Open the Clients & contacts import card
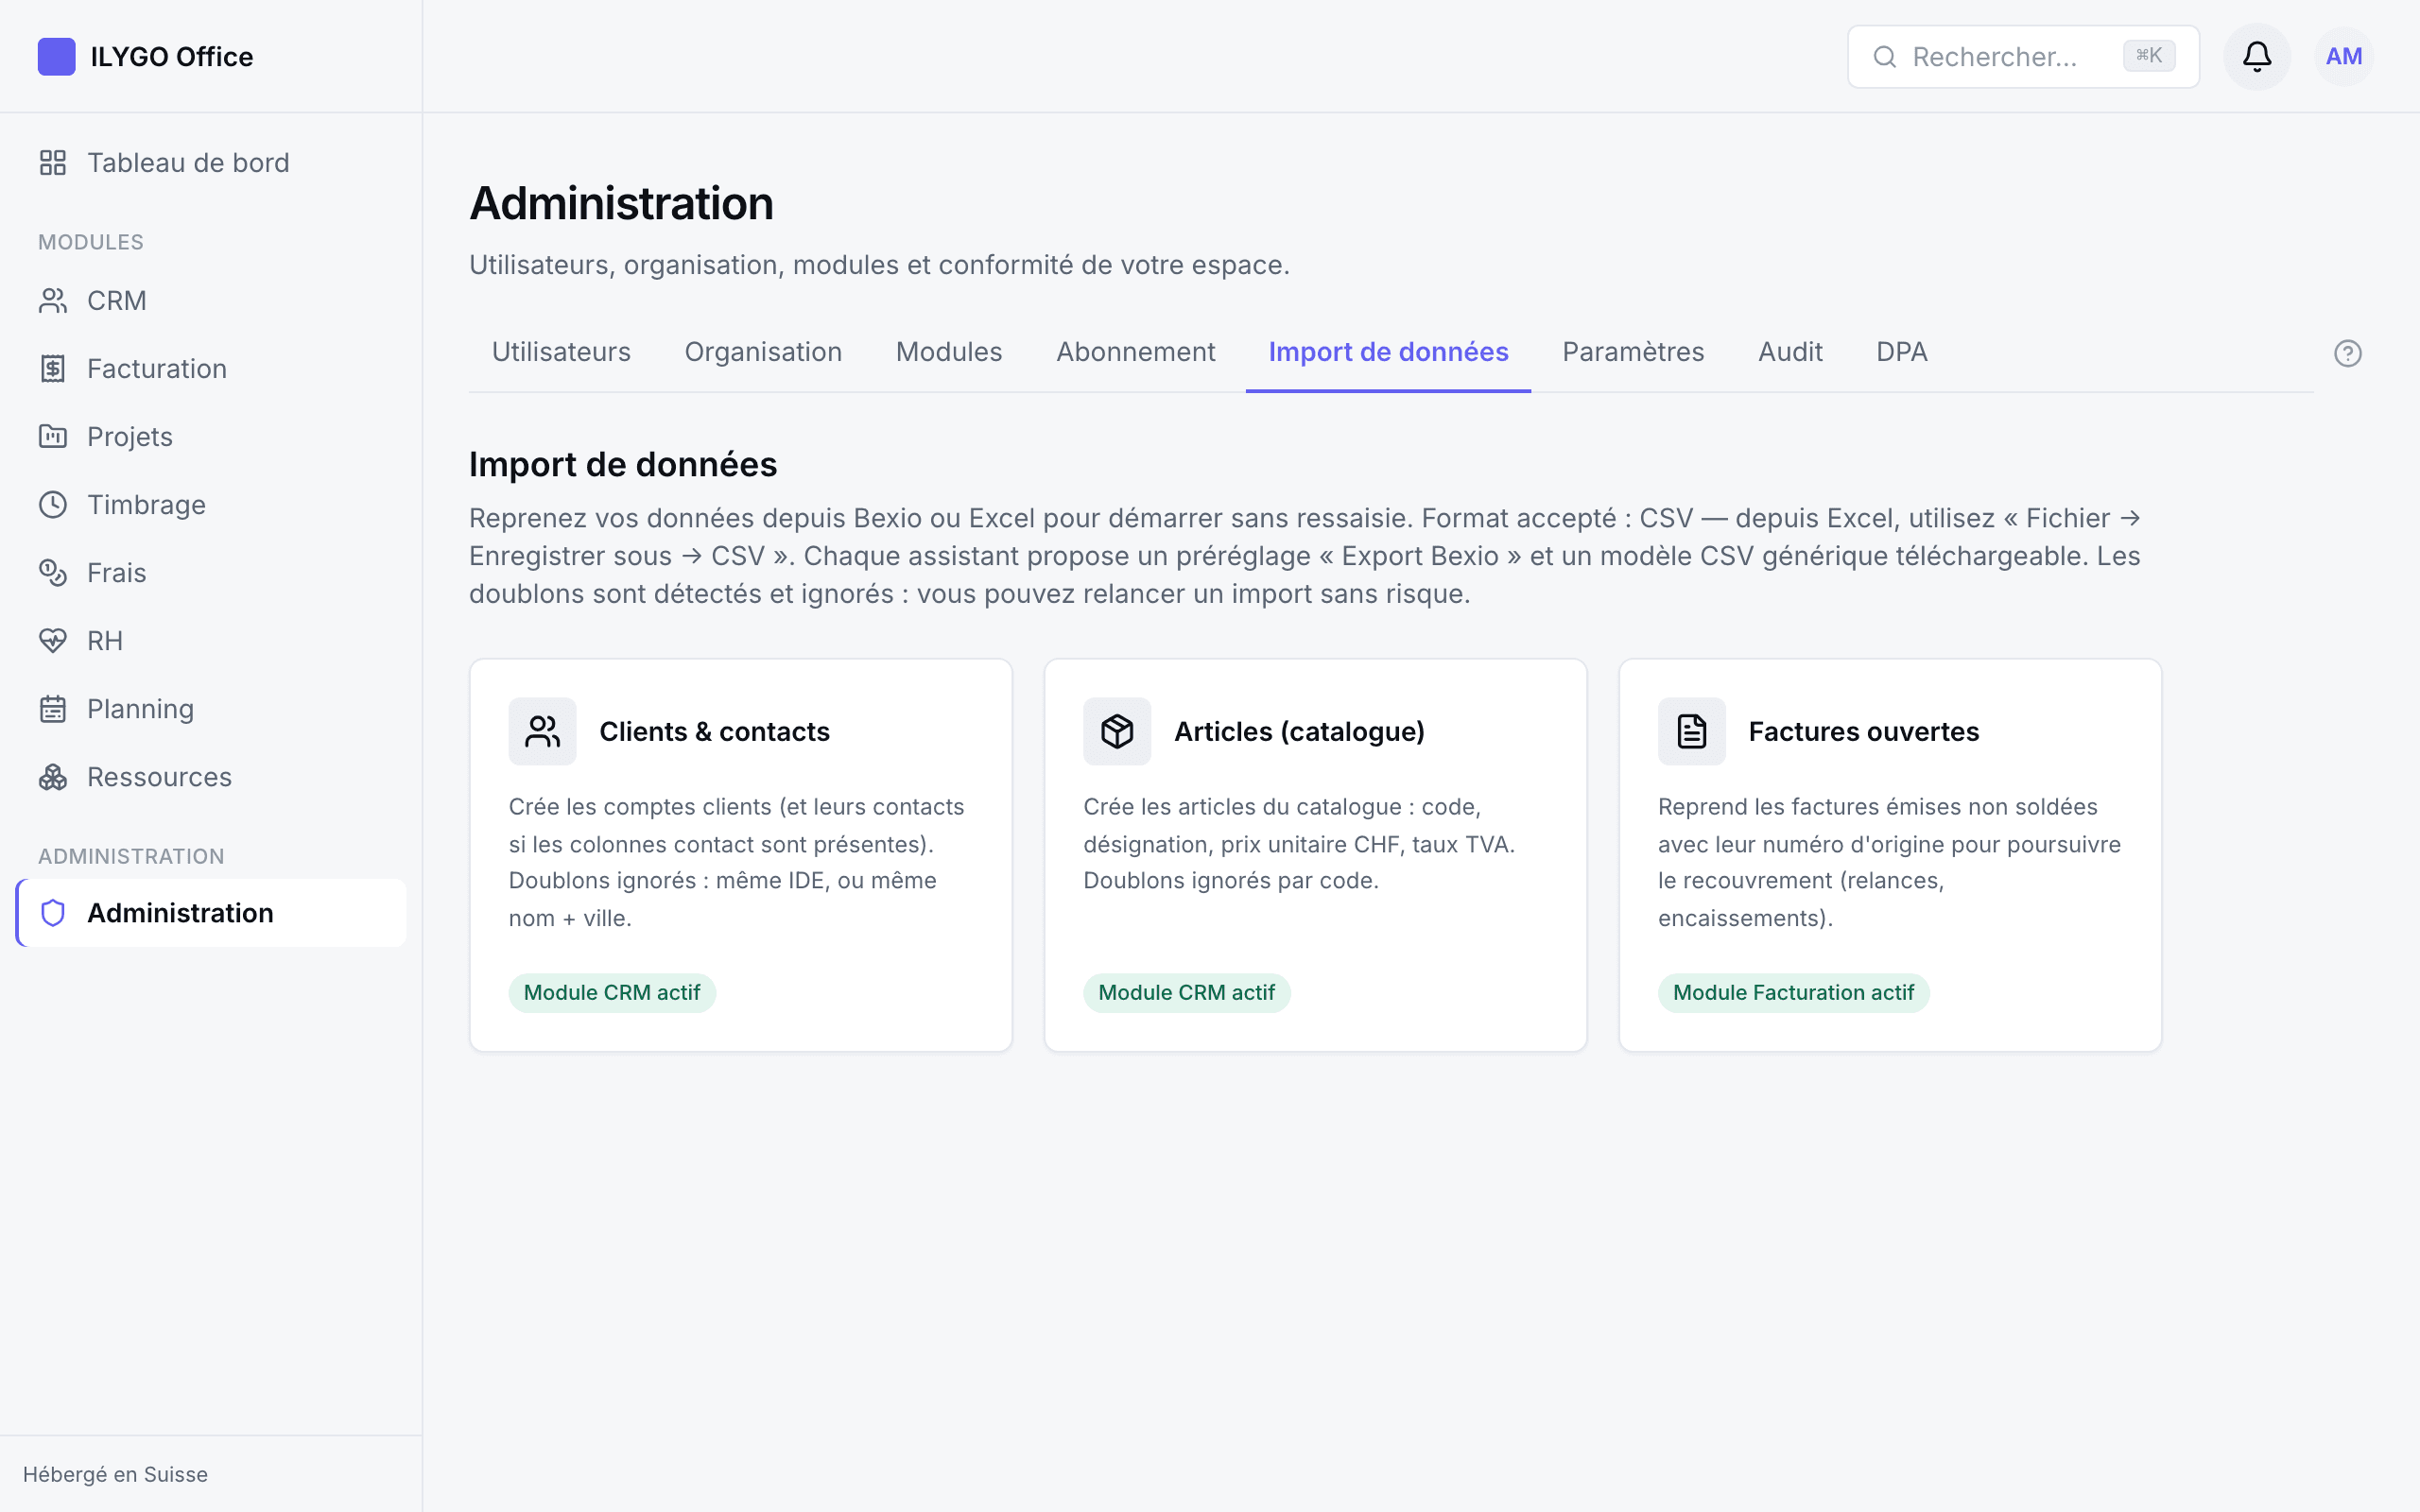This screenshot has height=1512, width=2420. [740, 854]
